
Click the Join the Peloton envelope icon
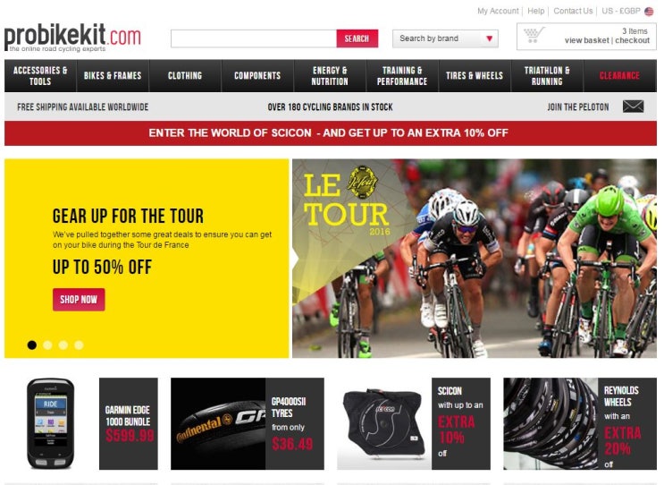[x=633, y=106]
